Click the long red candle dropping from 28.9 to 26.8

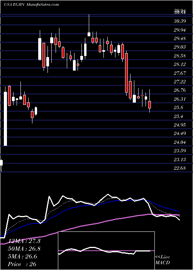[x=127, y=73]
